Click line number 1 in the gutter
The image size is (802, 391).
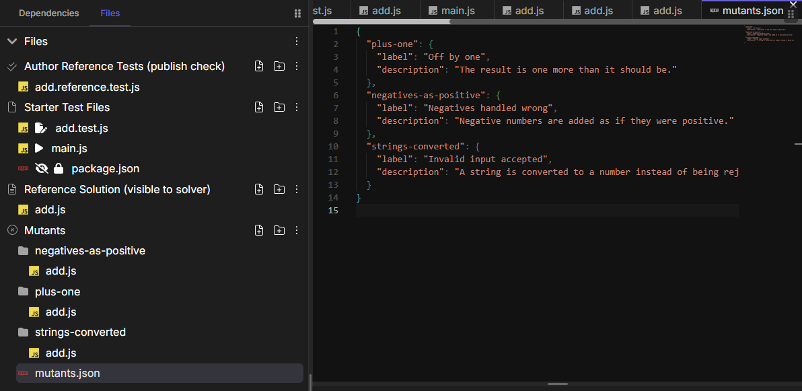point(336,31)
